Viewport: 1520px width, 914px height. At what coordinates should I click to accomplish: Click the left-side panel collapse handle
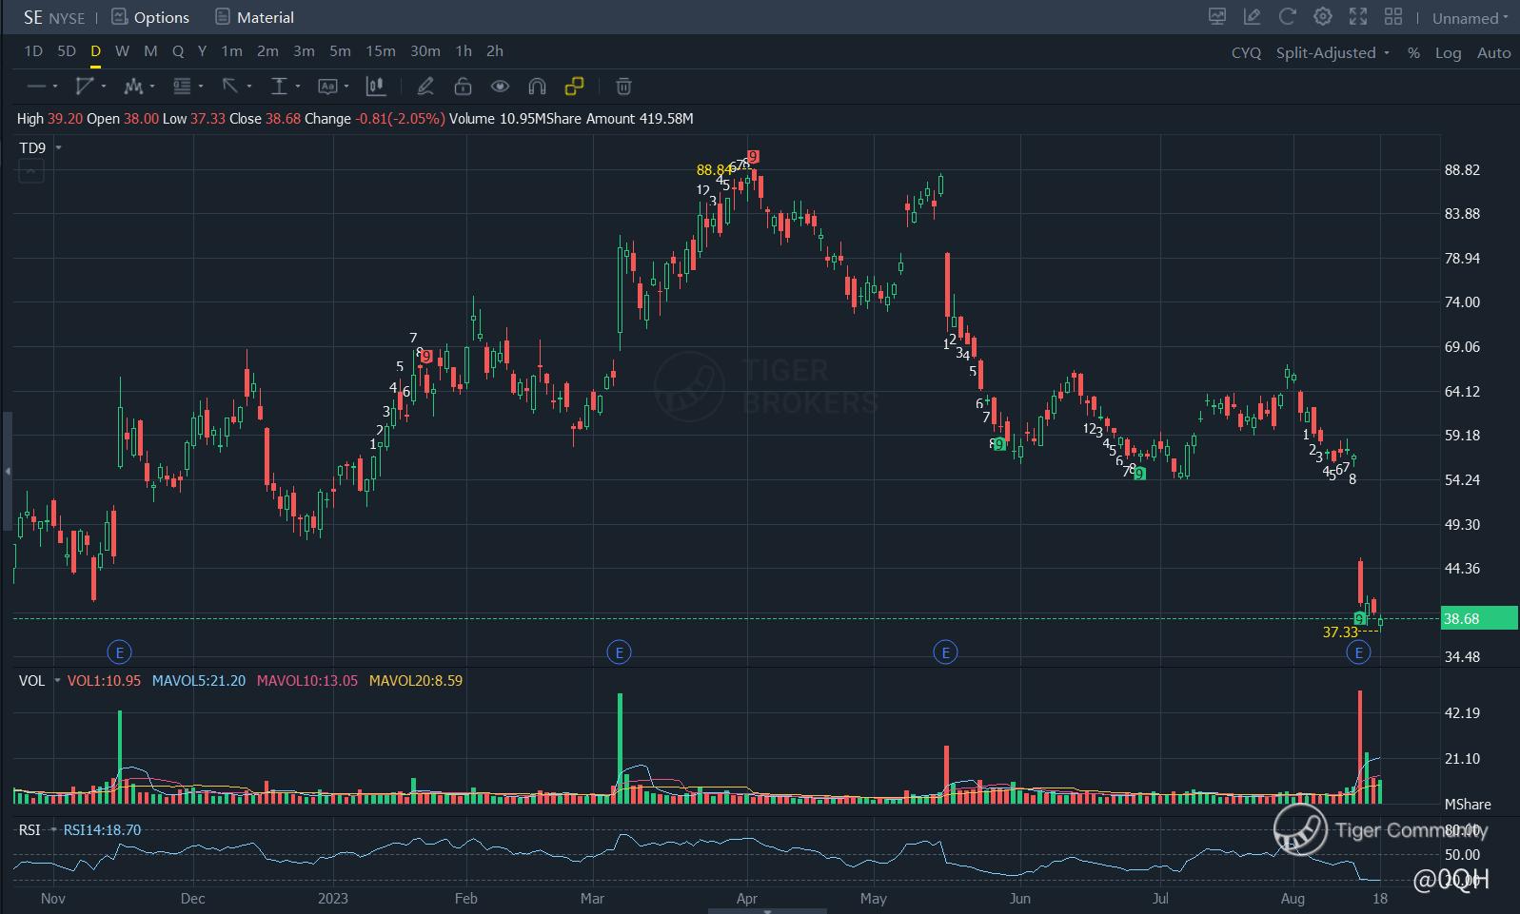point(8,471)
